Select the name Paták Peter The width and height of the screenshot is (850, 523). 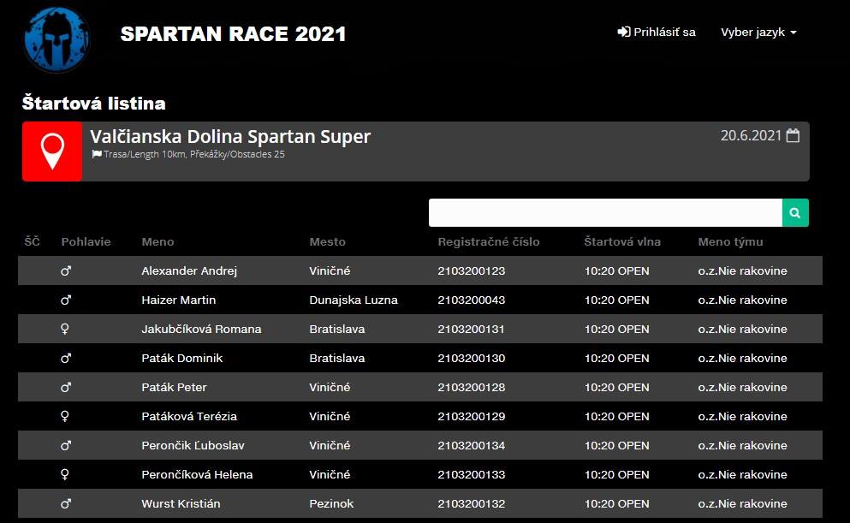174,387
